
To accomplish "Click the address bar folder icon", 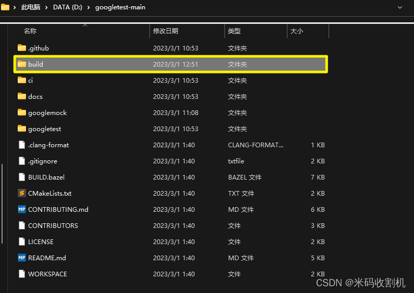I will coord(5,7).
